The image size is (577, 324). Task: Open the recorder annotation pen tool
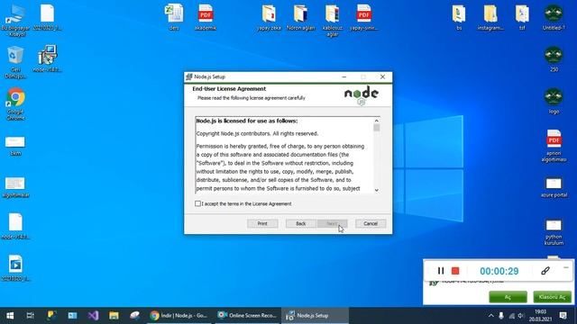coord(545,271)
